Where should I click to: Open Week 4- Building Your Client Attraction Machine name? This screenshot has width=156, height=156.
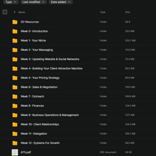[51, 68]
